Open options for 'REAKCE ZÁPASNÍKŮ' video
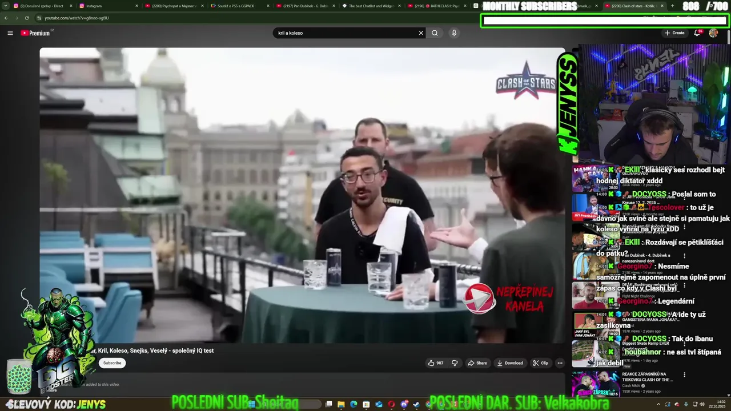Image resolution: width=731 pixels, height=411 pixels. click(x=684, y=375)
